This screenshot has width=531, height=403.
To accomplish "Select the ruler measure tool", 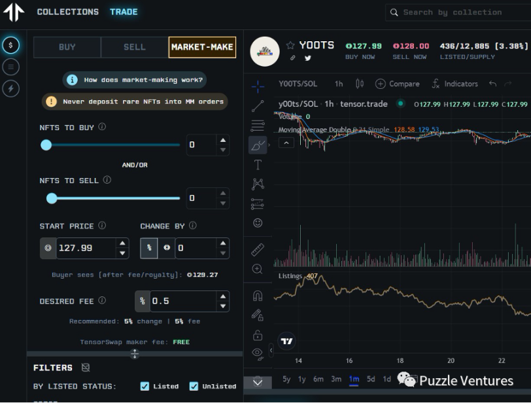I will pyautogui.click(x=258, y=250).
